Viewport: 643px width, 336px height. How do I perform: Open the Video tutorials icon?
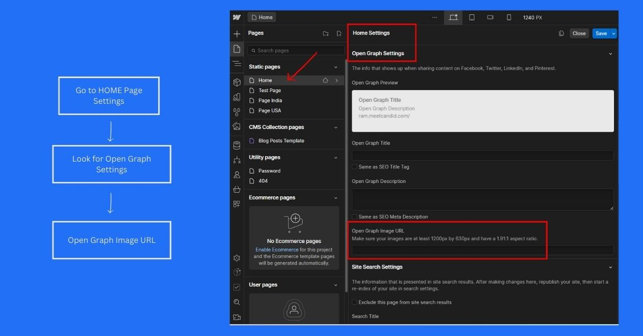[x=237, y=317]
